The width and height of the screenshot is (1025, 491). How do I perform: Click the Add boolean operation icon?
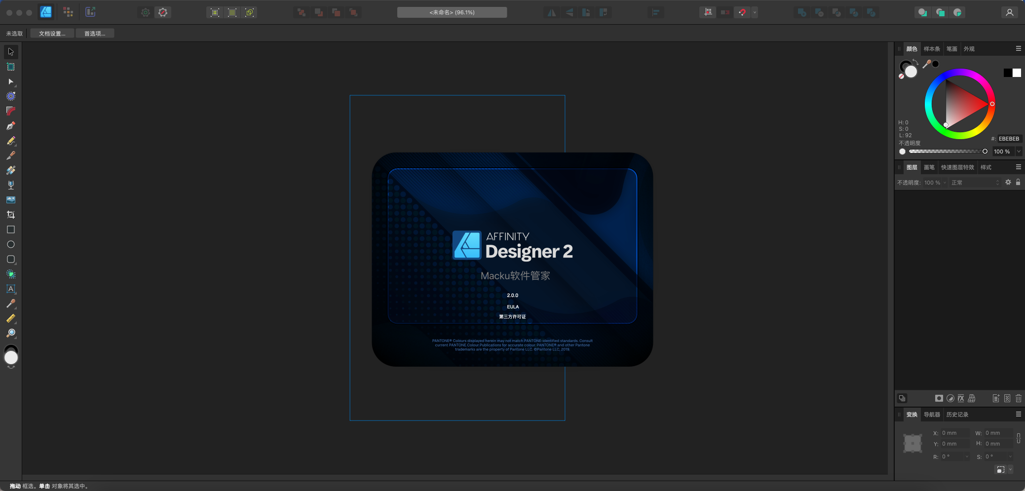[802, 12]
